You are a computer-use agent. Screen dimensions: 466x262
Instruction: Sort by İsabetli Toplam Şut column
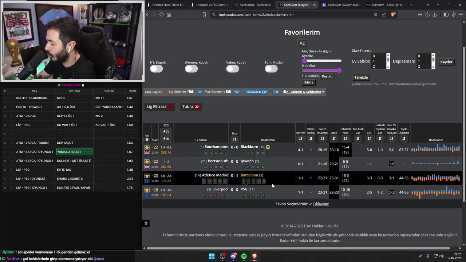click(380, 139)
